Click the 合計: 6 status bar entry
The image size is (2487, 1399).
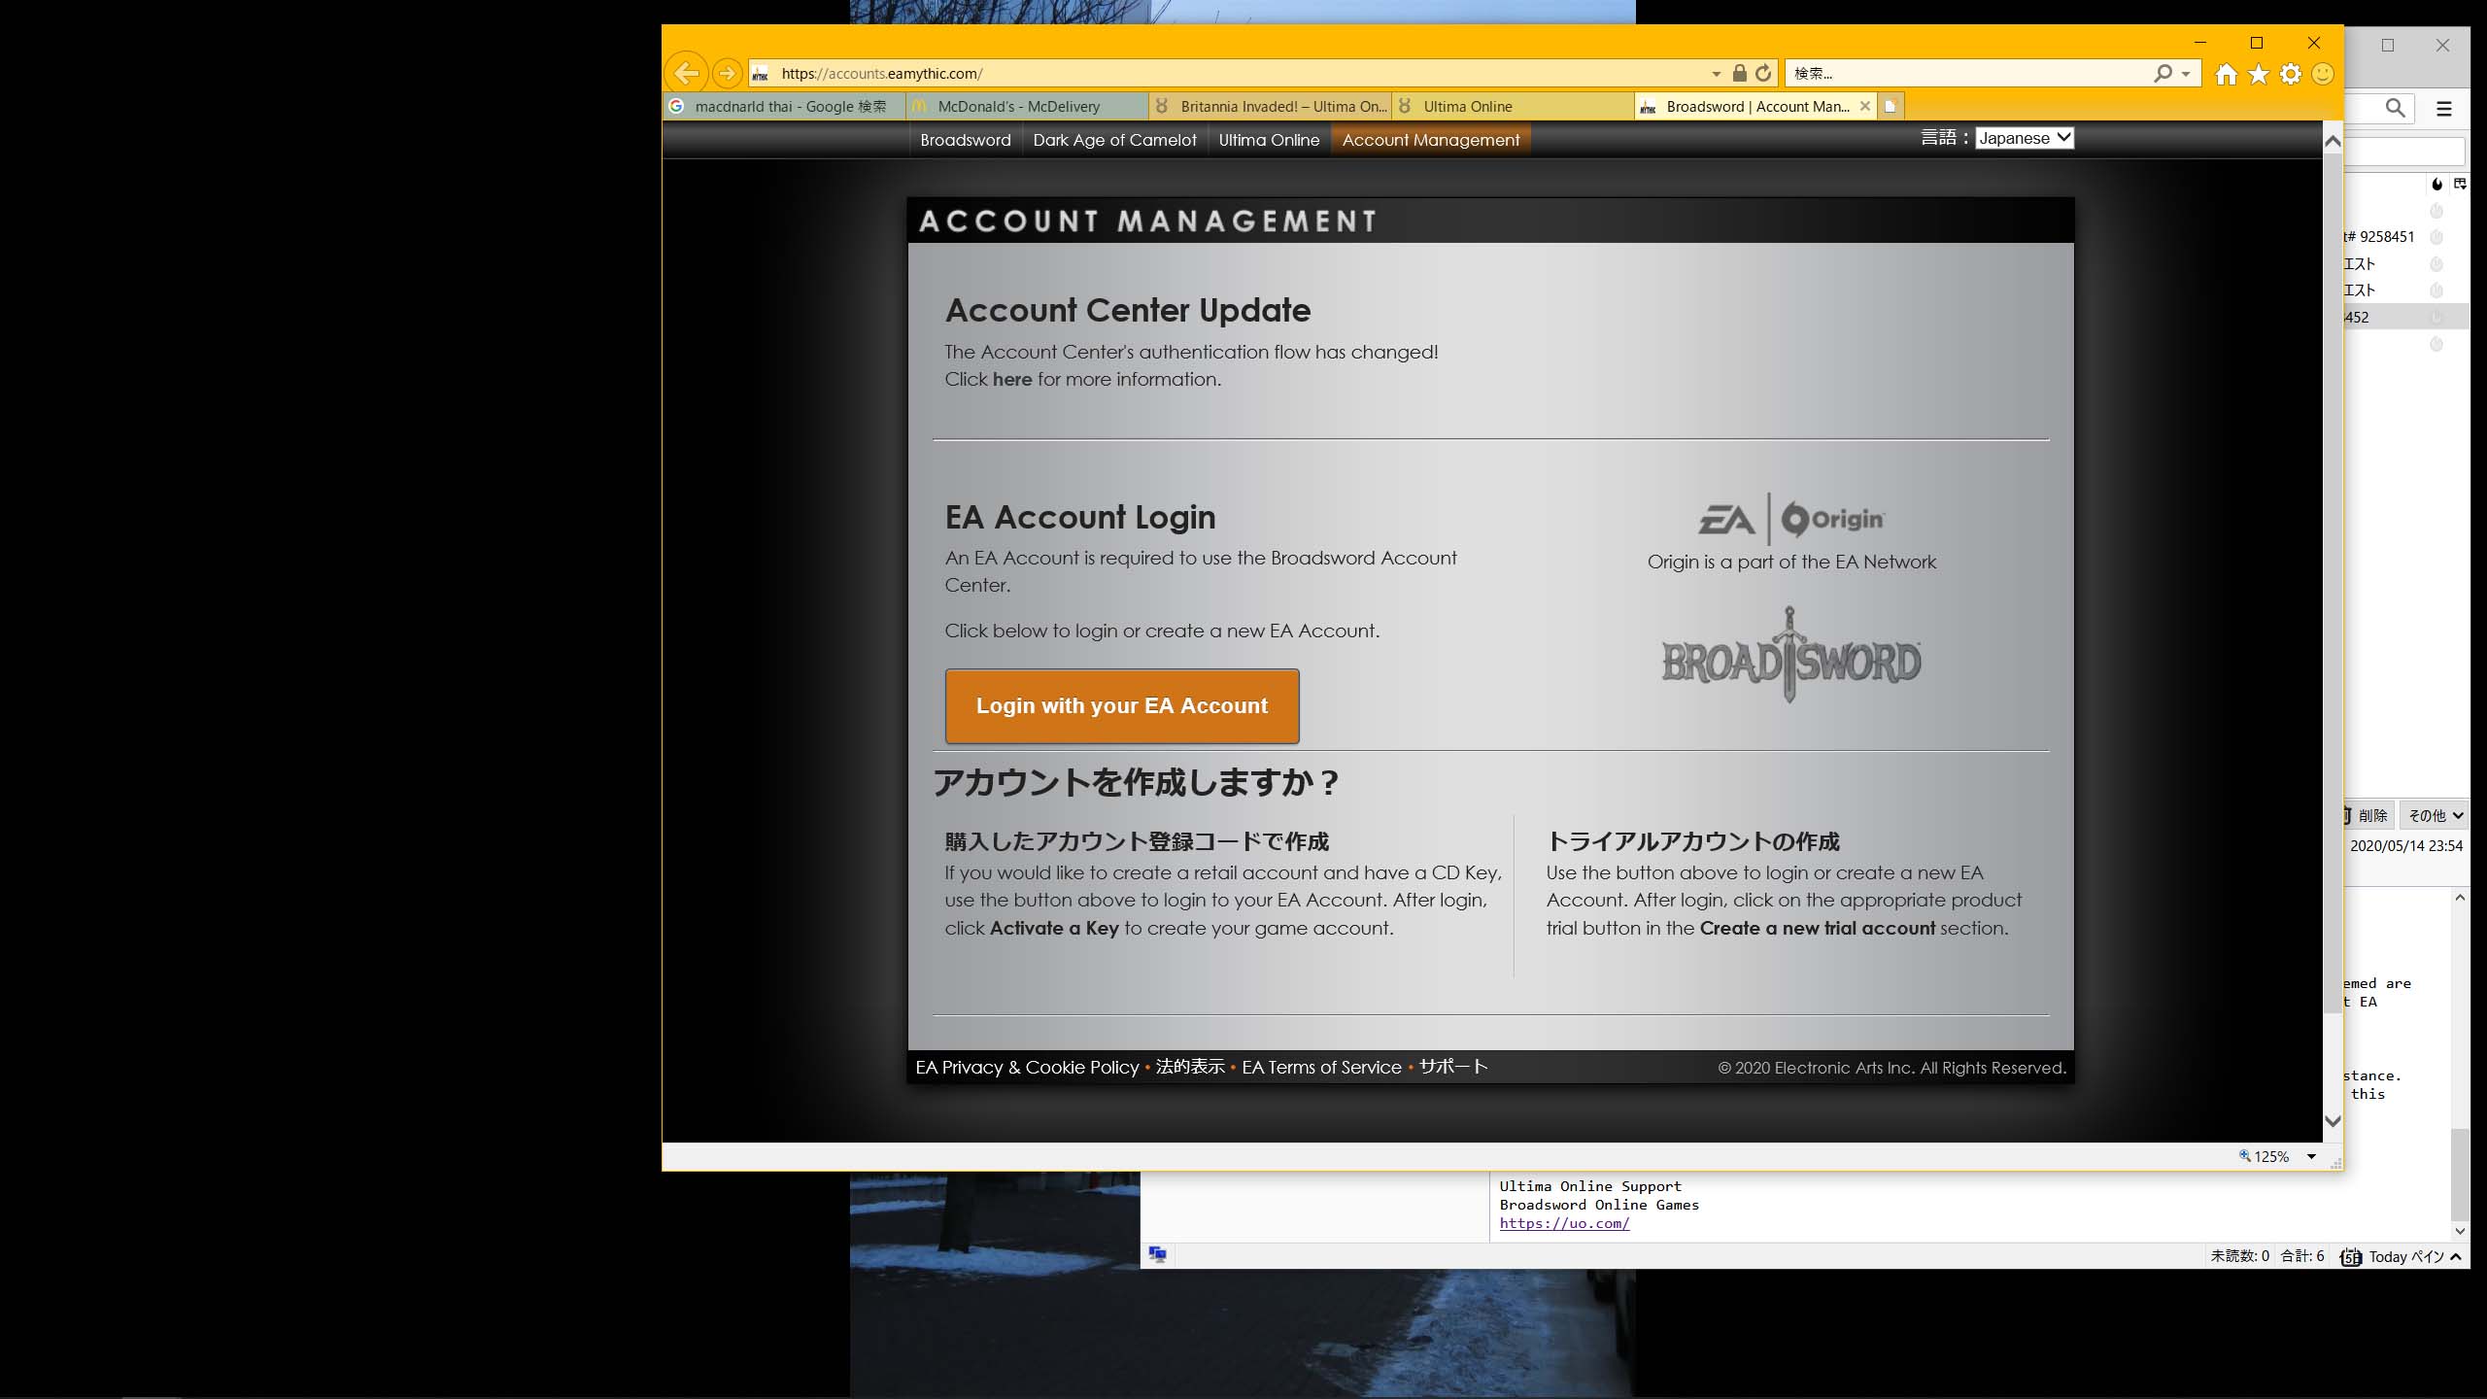[2302, 1256]
